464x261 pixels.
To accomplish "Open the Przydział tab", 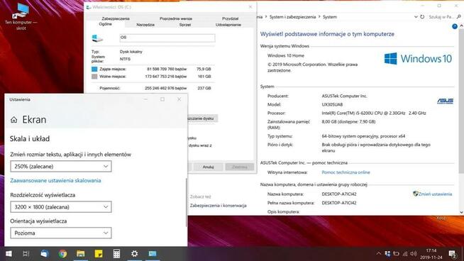I will (230, 18).
